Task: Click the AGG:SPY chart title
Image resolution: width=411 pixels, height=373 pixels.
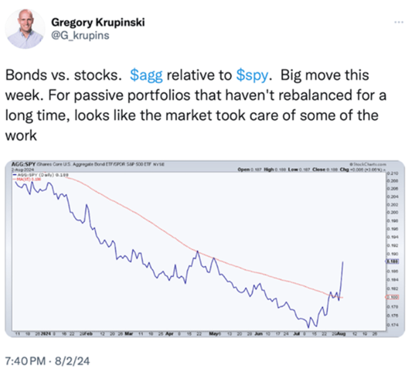Action: click(23, 164)
